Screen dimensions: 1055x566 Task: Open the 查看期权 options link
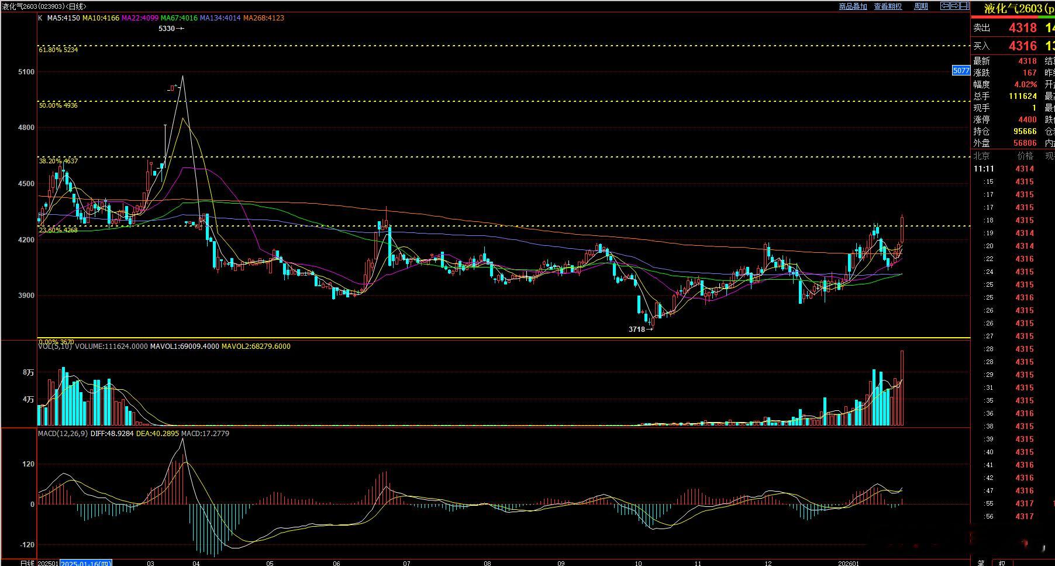coord(888,6)
